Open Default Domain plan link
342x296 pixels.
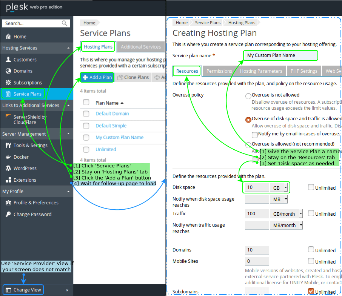click(x=112, y=114)
